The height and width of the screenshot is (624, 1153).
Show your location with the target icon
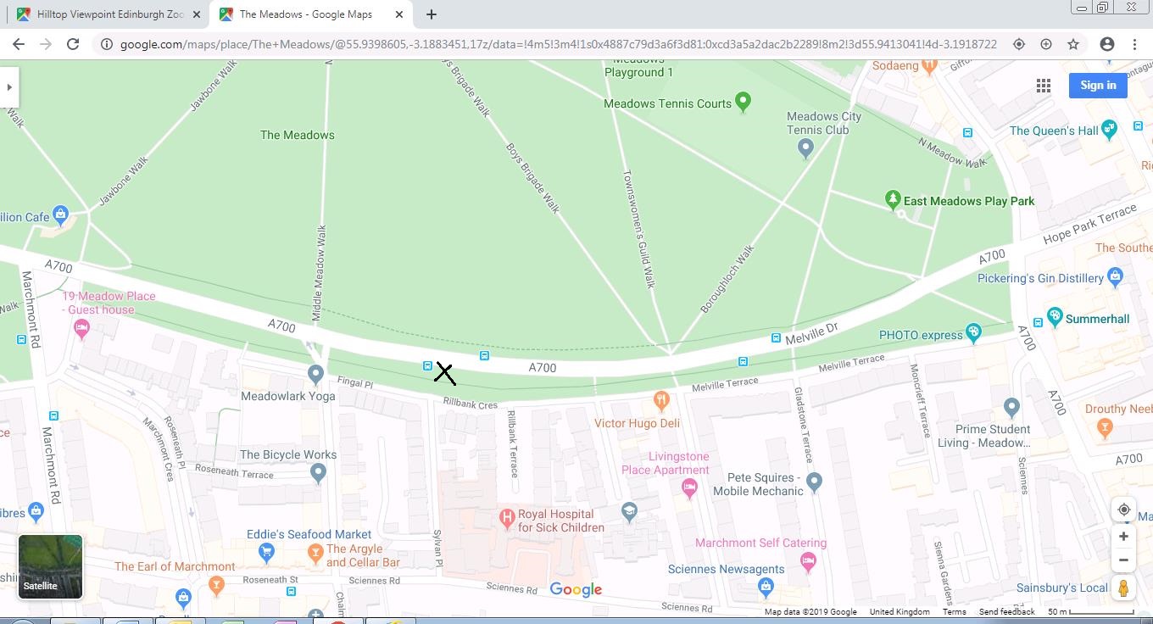1123,510
